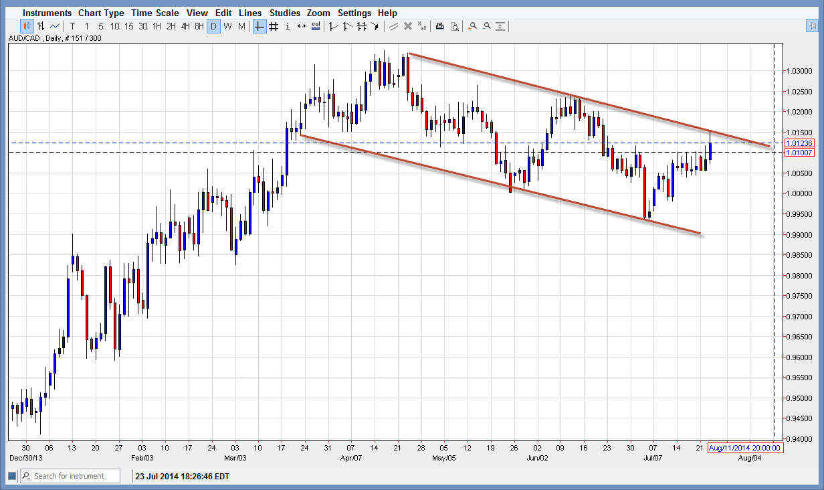Open the Settings menu
Image resolution: width=824 pixels, height=490 pixels.
(354, 12)
